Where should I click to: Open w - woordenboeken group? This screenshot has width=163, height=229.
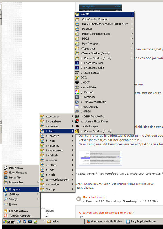(57, 180)
